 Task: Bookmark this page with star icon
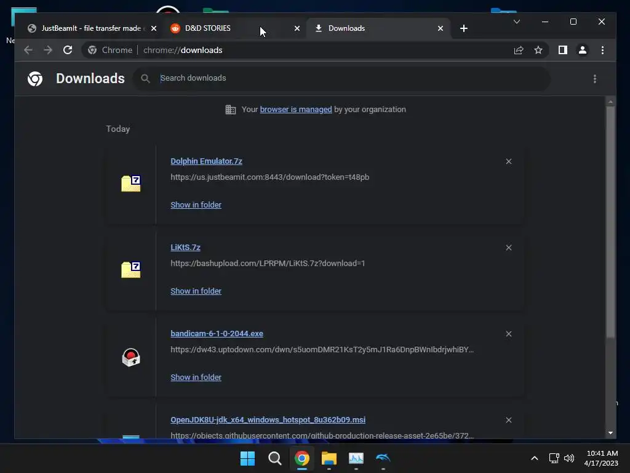point(538,50)
